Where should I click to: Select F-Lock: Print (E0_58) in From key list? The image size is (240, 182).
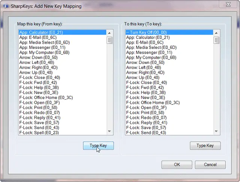coord(62,108)
